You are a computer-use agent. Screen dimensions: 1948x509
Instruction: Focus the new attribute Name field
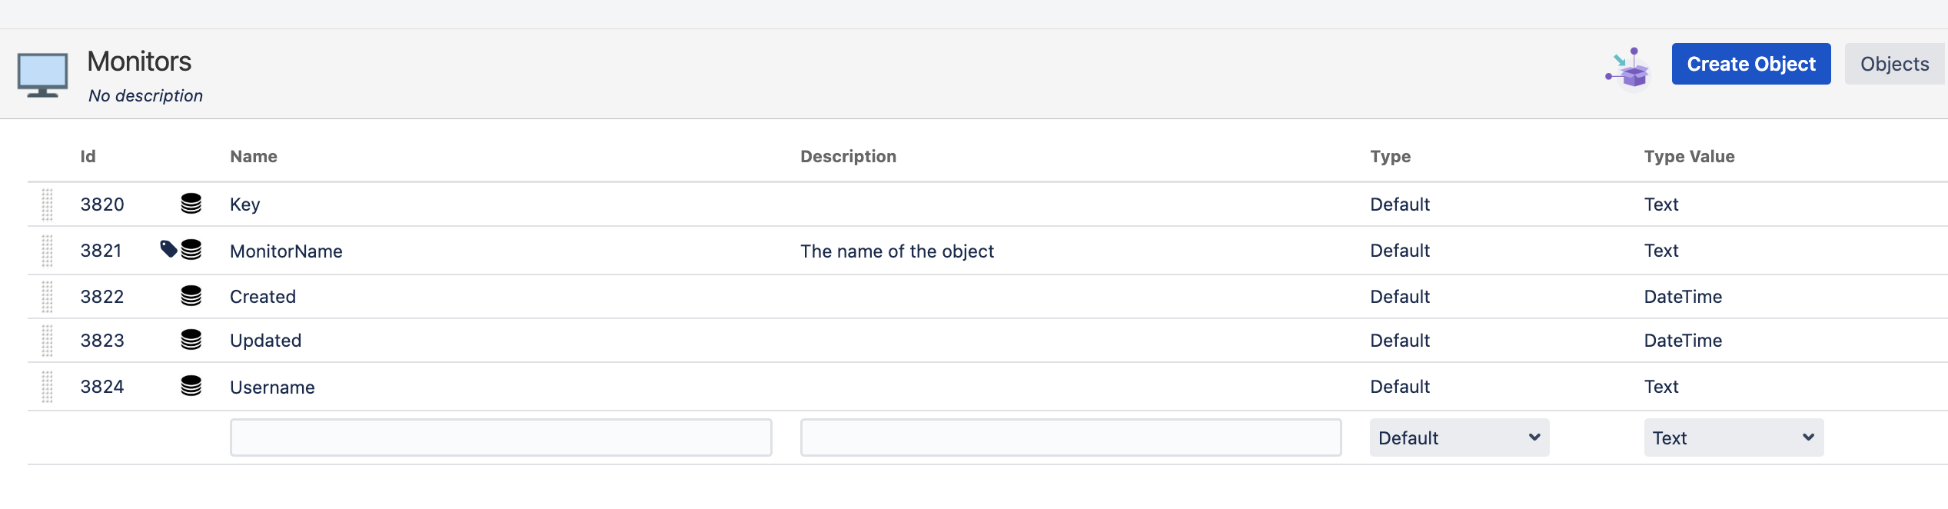point(500,437)
